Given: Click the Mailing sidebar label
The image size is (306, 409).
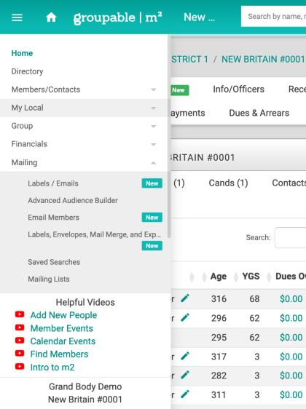Looking at the screenshot, I should coord(24,162).
